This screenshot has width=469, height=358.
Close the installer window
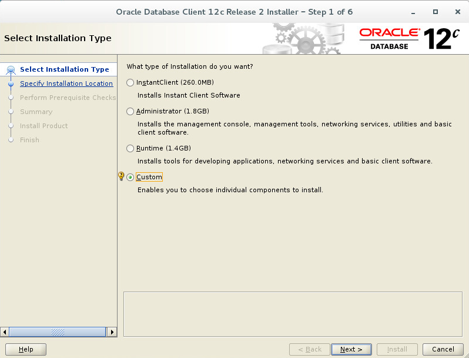(x=458, y=12)
